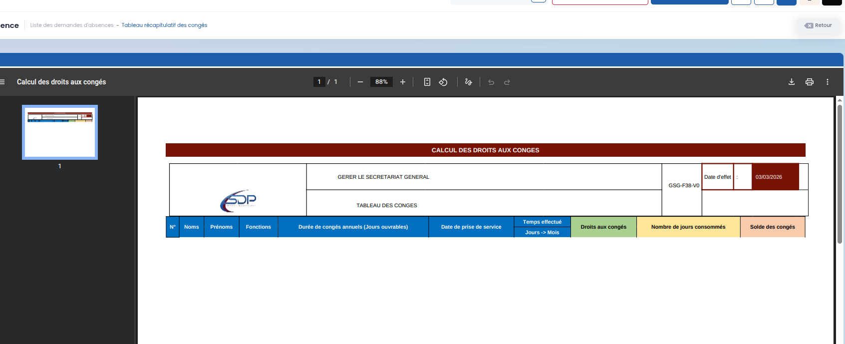The width and height of the screenshot is (845, 344).
Task: Toggle the PDF sidebar menu icon
Action: point(2,82)
